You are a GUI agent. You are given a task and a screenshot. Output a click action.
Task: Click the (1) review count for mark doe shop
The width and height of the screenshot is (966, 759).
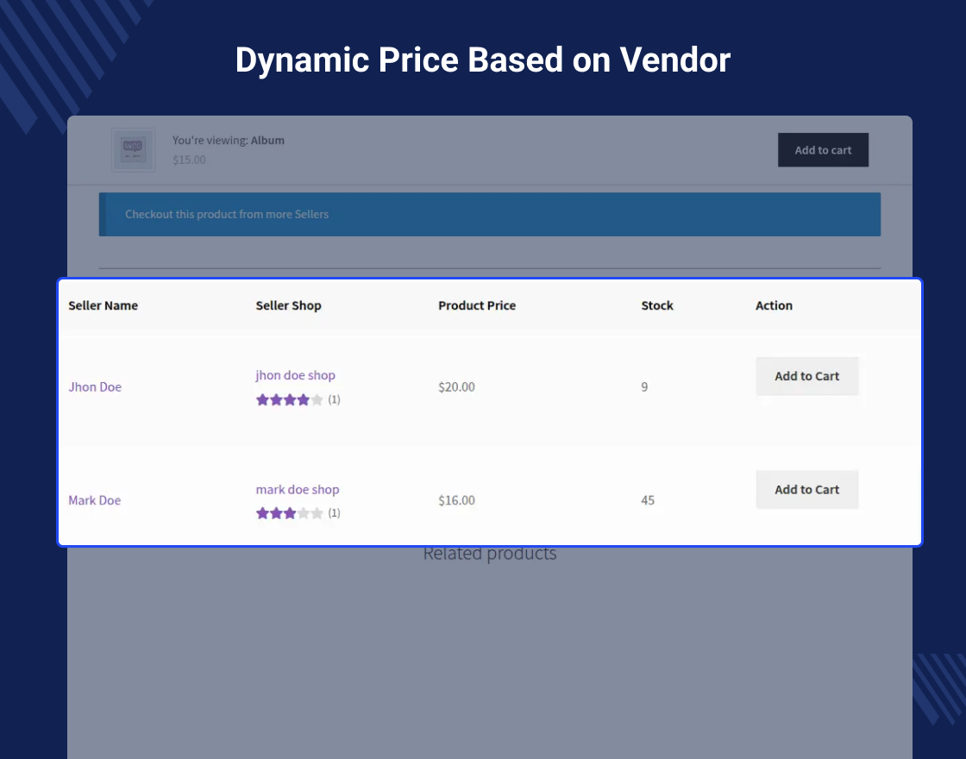334,513
